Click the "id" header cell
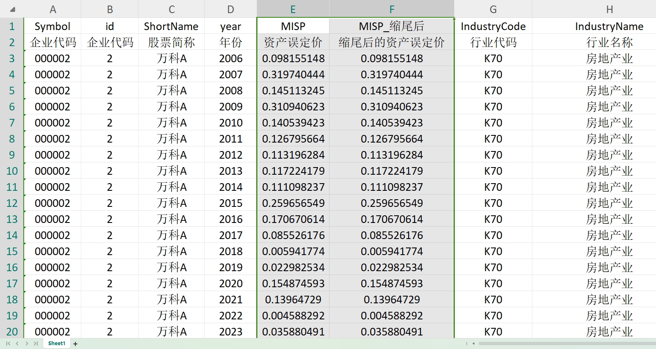The width and height of the screenshot is (656, 349). 110,26
